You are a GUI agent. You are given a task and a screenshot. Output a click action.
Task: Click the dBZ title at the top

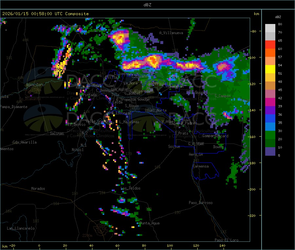(x=147, y=5)
